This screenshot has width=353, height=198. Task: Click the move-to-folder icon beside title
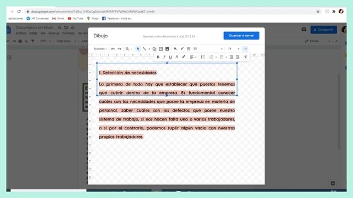click(66, 28)
